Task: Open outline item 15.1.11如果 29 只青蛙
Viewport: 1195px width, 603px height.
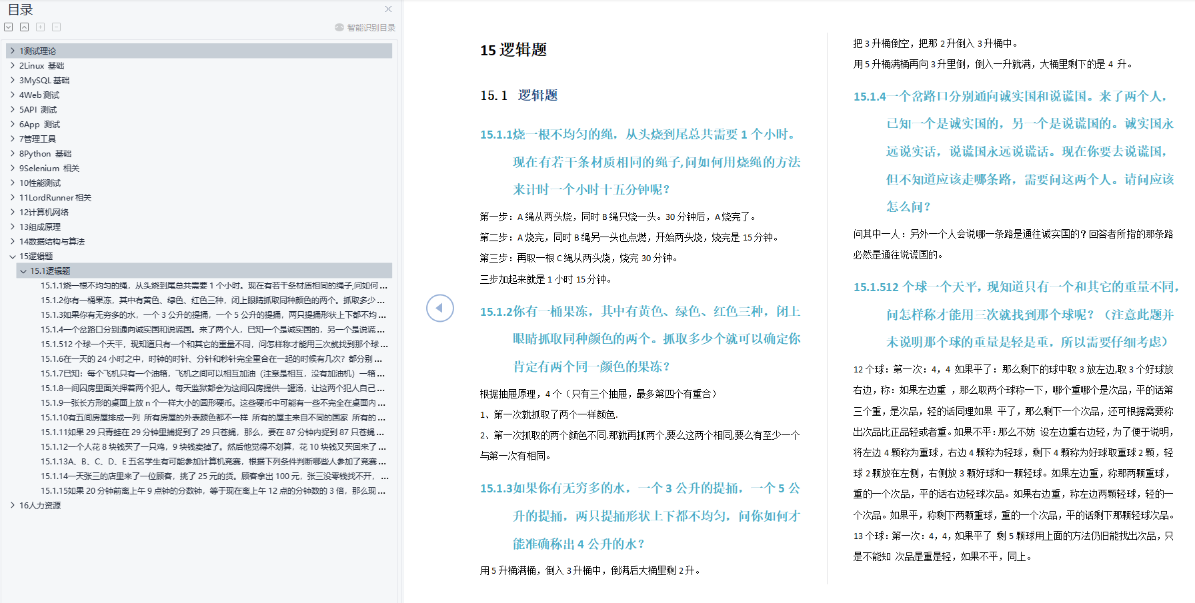Action: pyautogui.click(x=213, y=432)
